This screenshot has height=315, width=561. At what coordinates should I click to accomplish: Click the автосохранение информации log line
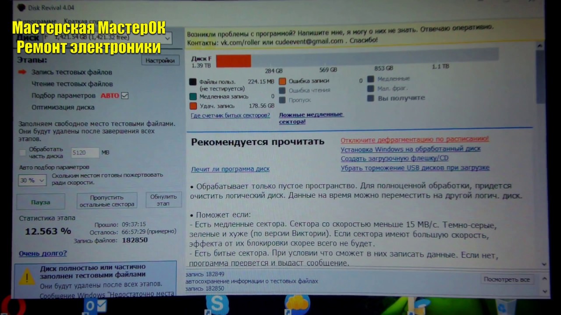[x=252, y=281]
